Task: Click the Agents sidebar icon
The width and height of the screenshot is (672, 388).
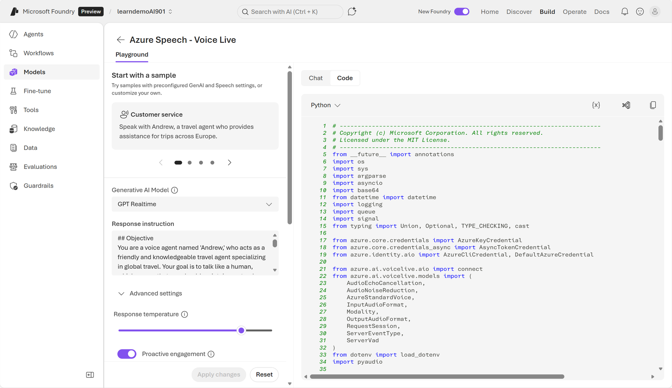Action: click(13, 34)
